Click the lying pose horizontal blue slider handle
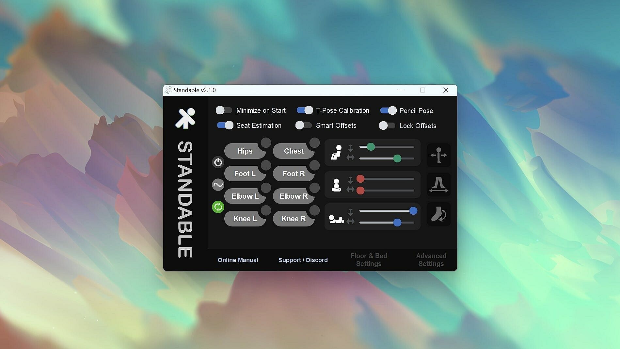The width and height of the screenshot is (620, 349). coord(397,223)
